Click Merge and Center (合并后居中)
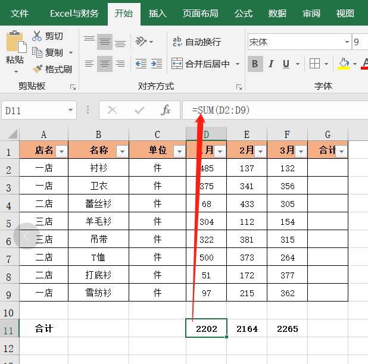The width and height of the screenshot is (368, 364). click(x=201, y=64)
